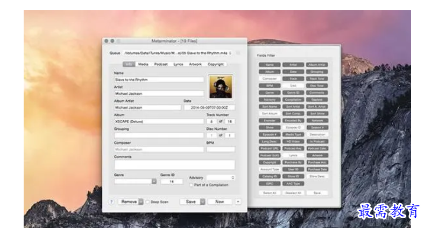Toggle the Lyrics field filter
The image size is (424, 228).
tap(293, 155)
